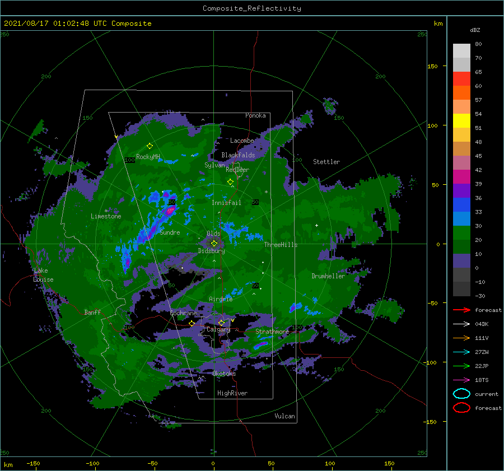This screenshot has width=504, height=471.
Task: Click the red 65 dBZ color swatch
Action: (x=461, y=78)
